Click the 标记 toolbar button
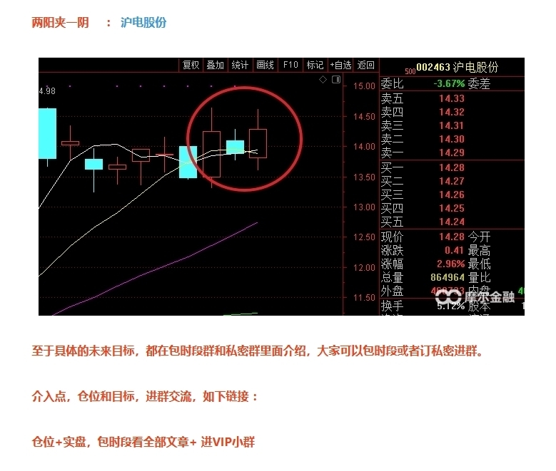This screenshot has width=556, height=471. tap(315, 65)
